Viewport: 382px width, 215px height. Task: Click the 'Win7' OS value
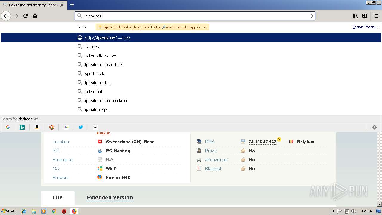click(x=111, y=169)
